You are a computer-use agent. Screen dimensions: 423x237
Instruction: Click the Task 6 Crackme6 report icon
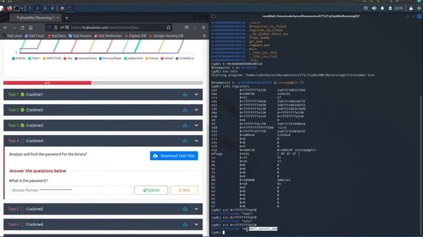click(185, 224)
